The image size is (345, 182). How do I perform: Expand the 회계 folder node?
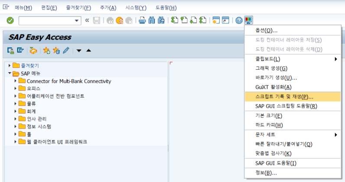tap(15, 111)
